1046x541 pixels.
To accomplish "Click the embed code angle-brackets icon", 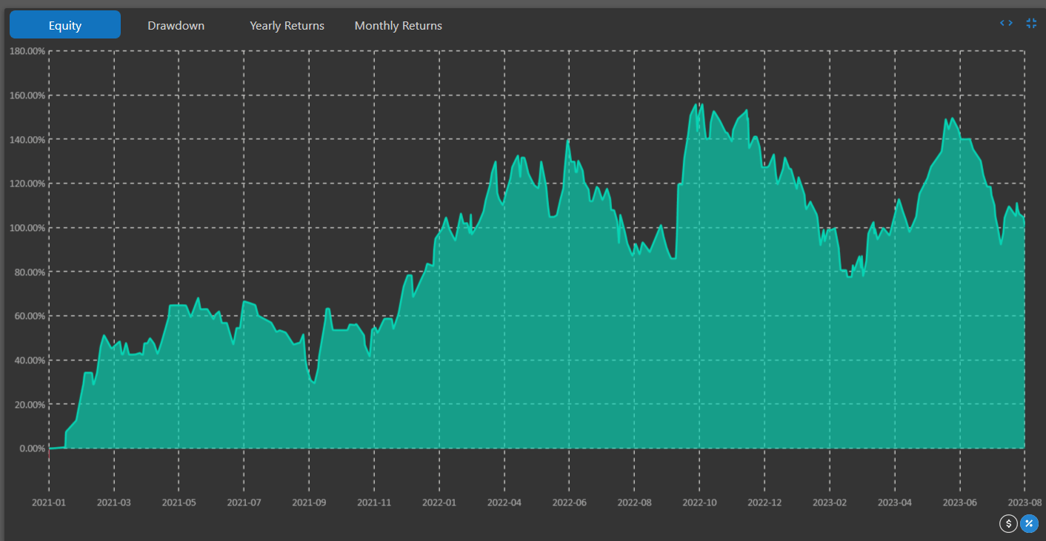I will 1006,23.
